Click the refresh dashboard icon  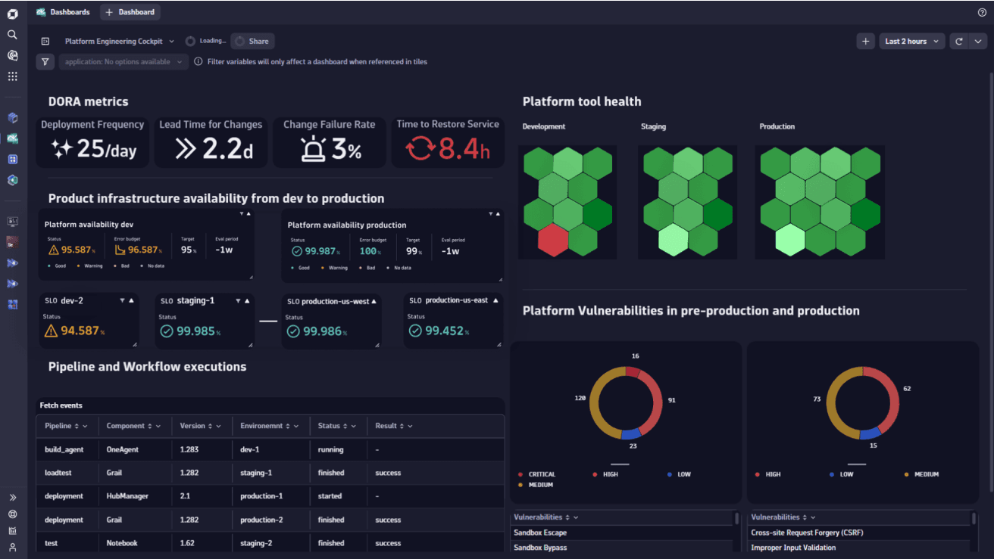959,42
